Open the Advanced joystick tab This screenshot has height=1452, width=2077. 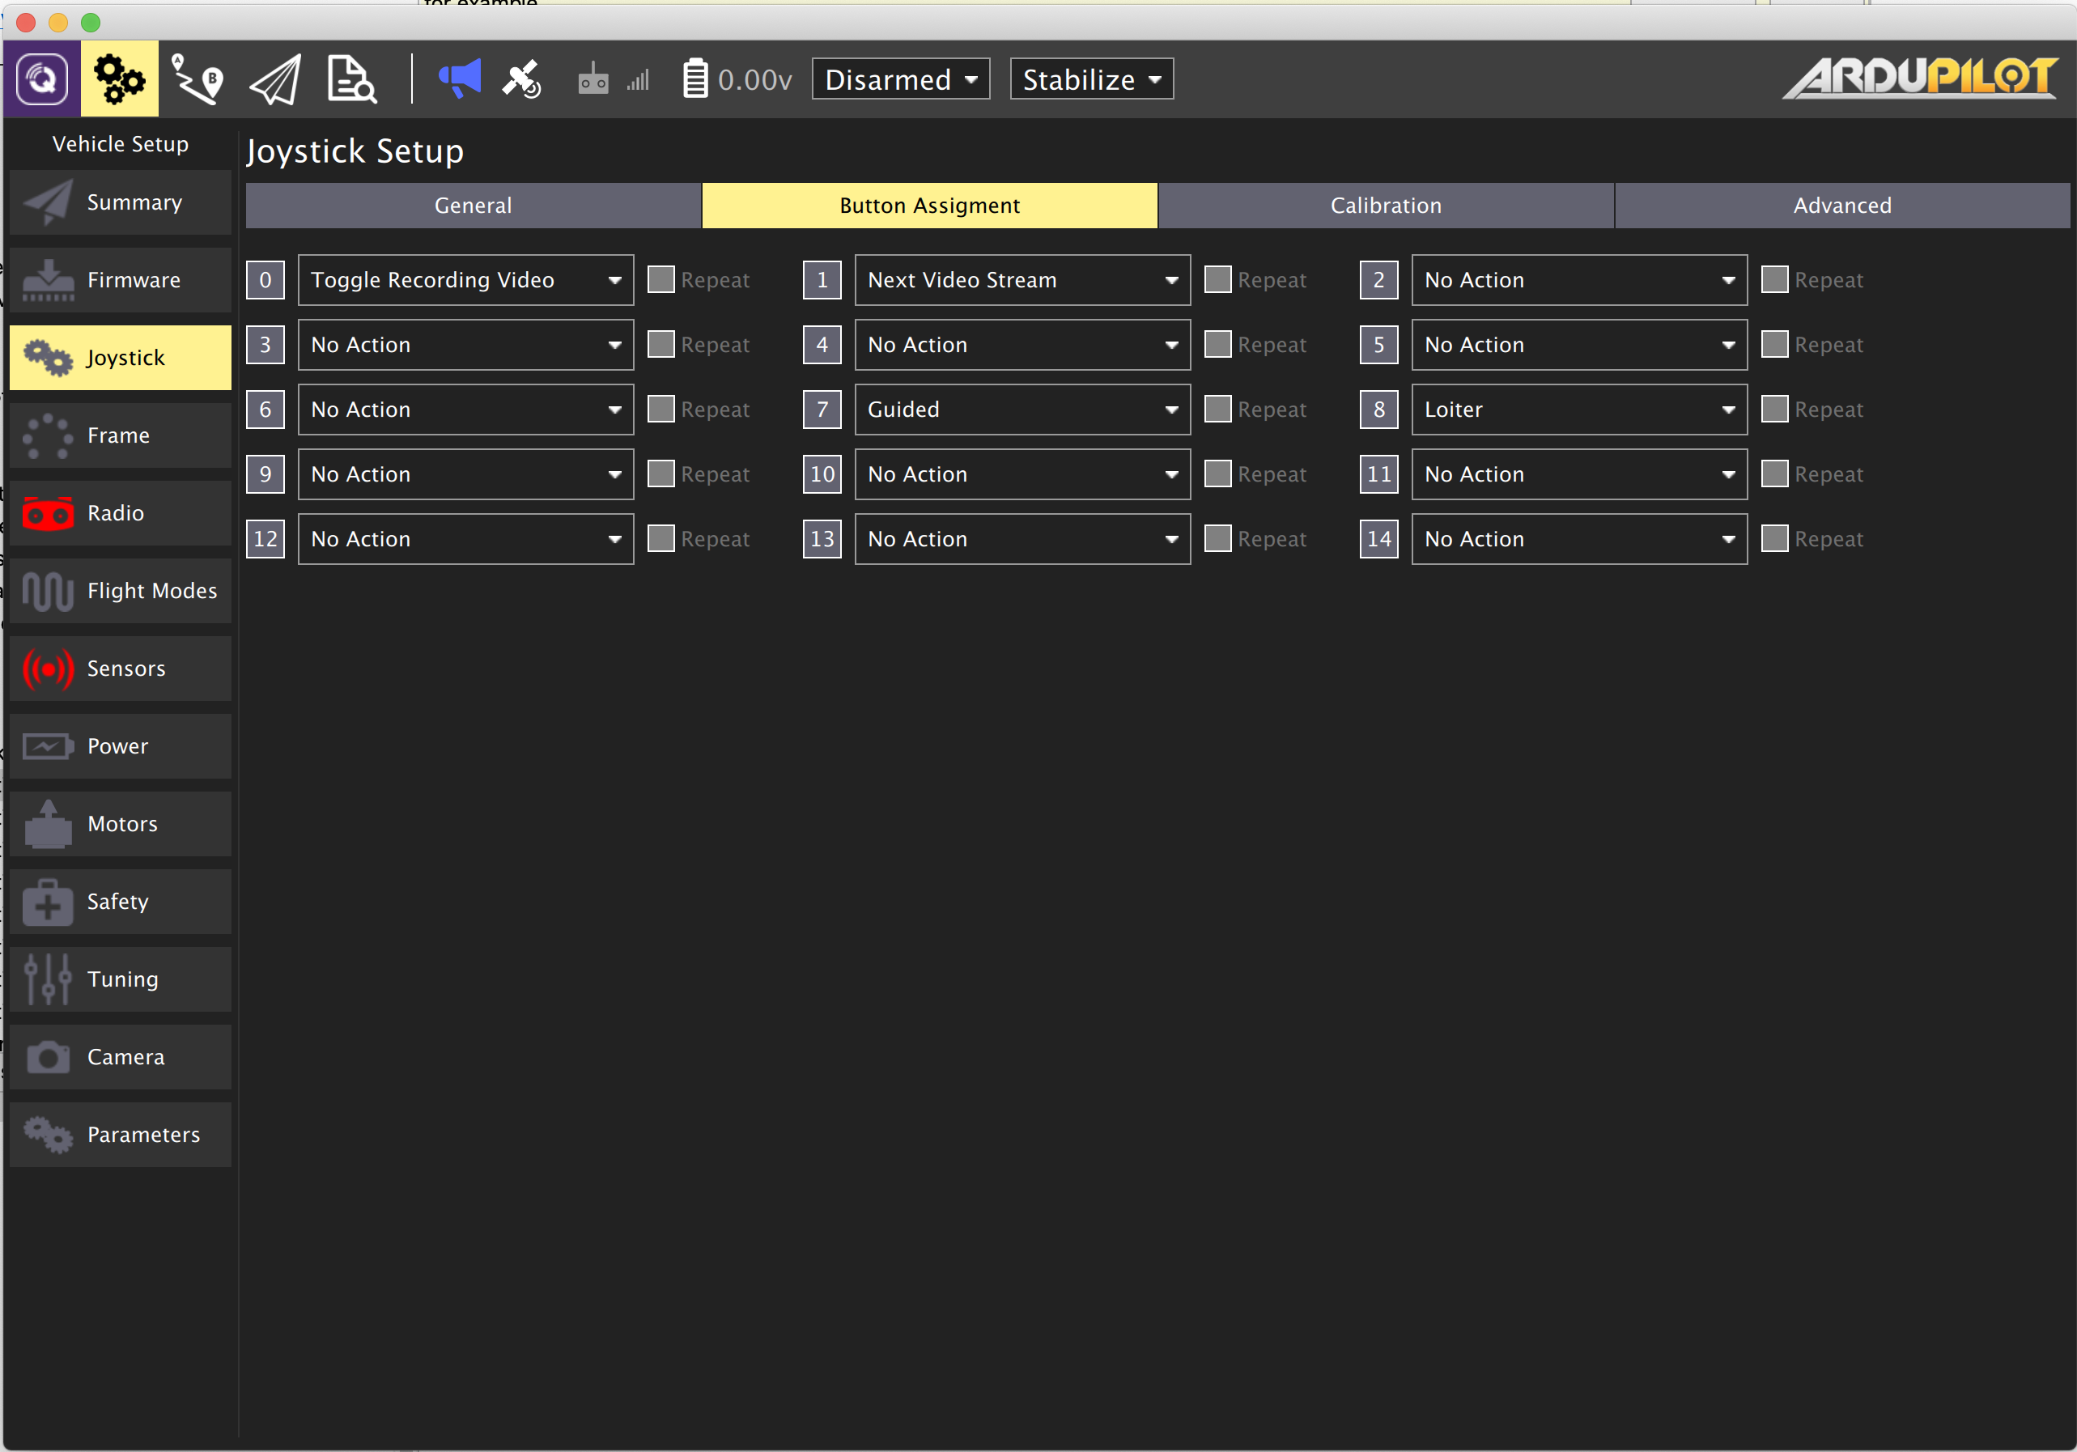[x=1841, y=206]
